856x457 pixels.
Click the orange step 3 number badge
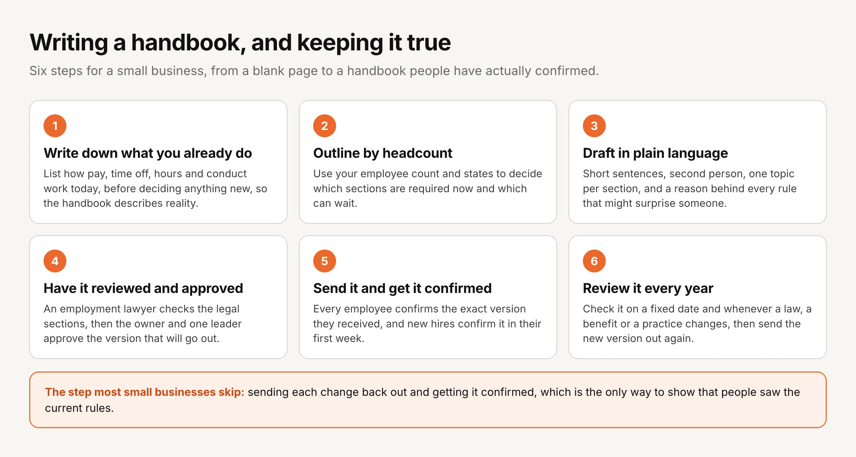[x=594, y=126]
